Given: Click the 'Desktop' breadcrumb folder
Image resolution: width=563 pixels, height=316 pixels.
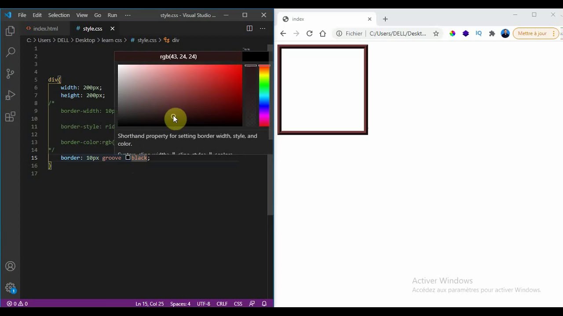Looking at the screenshot, I should click(x=85, y=40).
